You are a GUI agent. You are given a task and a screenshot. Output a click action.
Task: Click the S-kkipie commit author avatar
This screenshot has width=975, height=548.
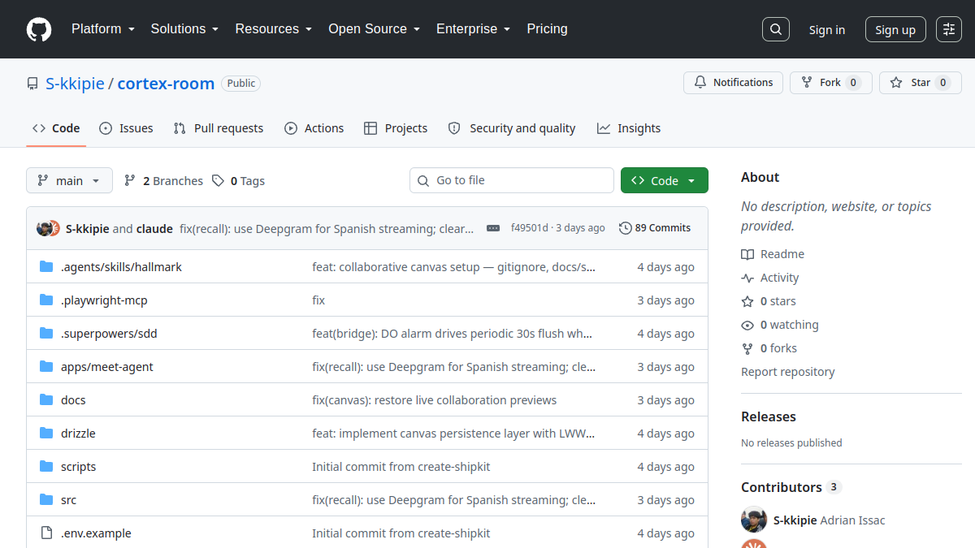pos(45,228)
